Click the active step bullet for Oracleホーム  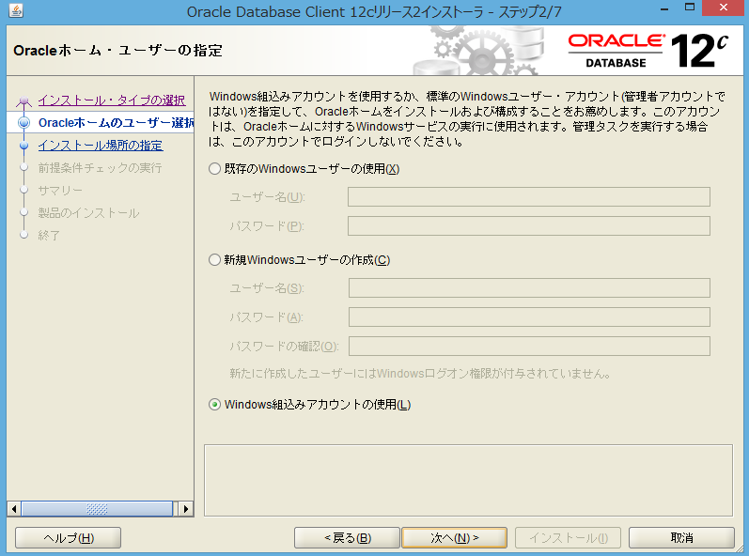pyautogui.click(x=23, y=123)
